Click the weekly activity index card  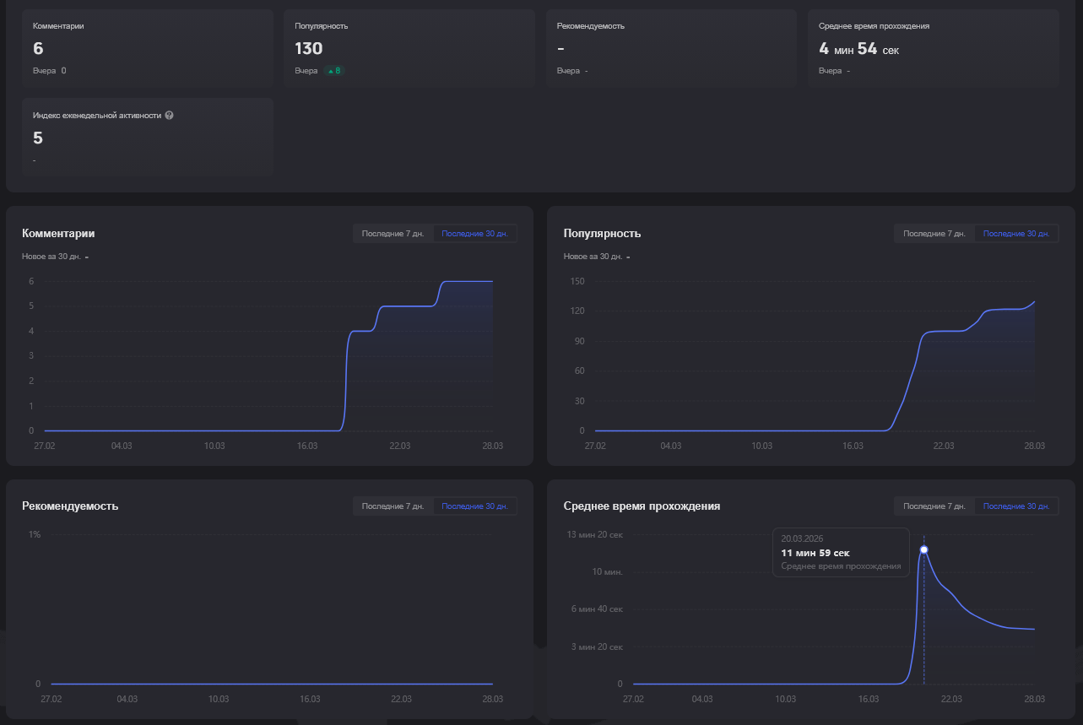(148, 137)
